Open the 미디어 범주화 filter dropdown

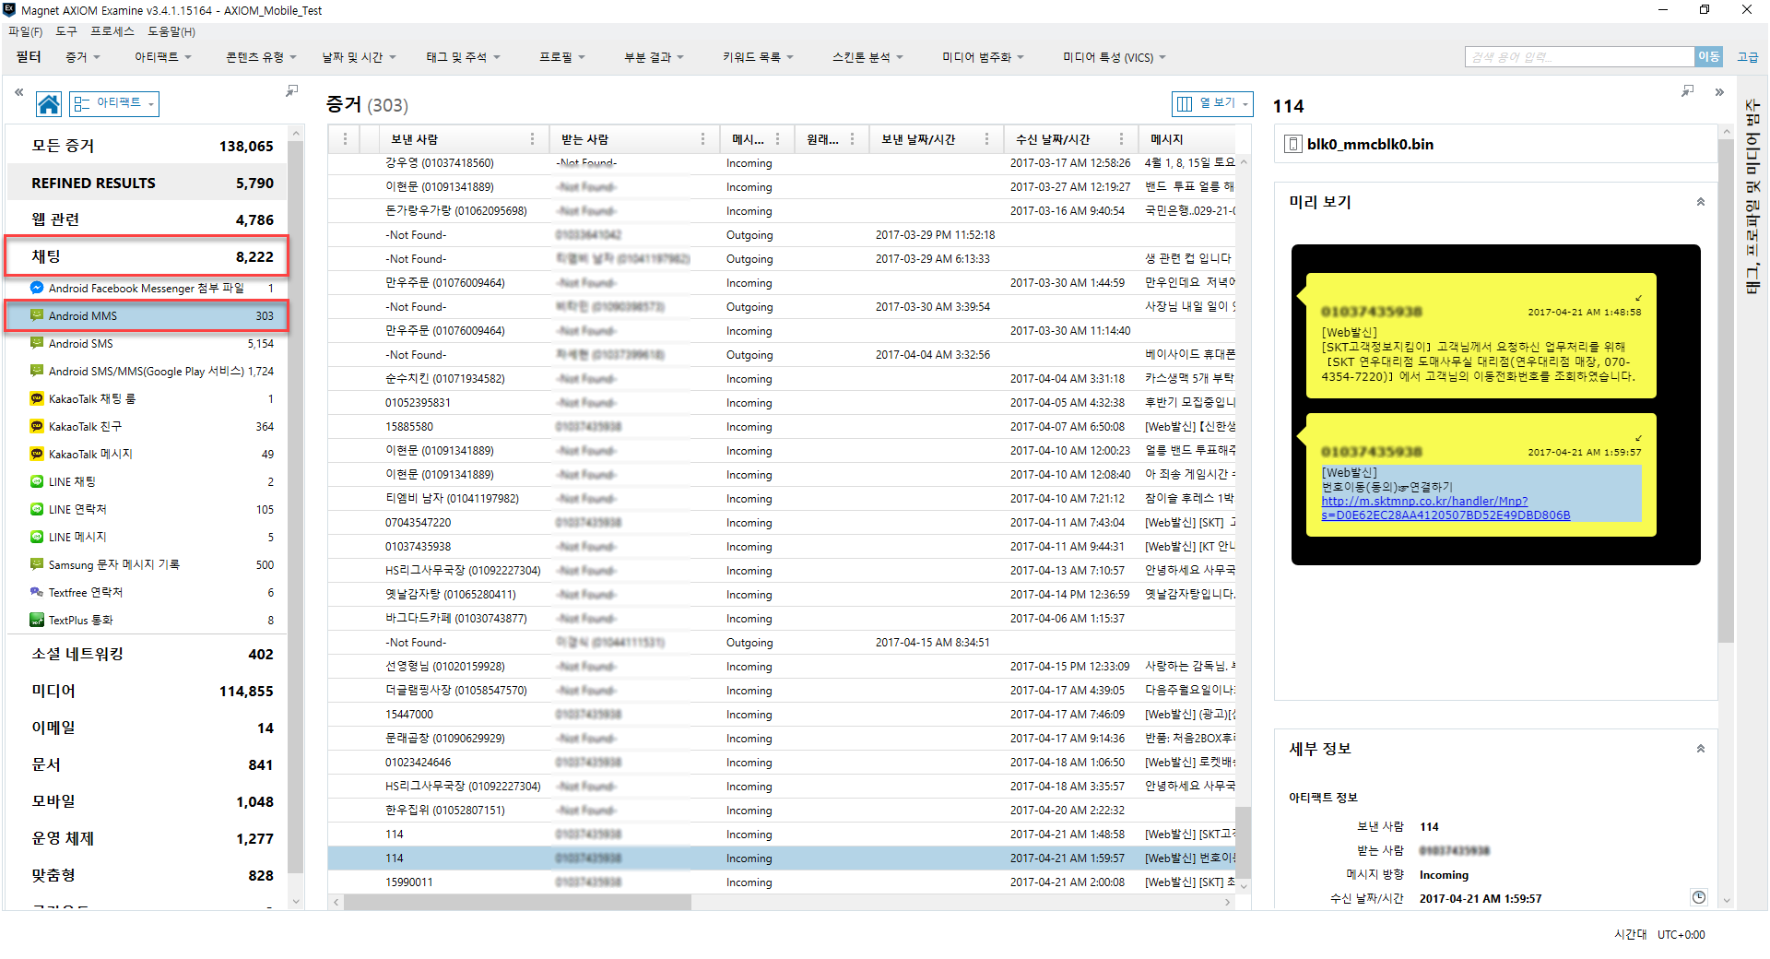pos(983,57)
